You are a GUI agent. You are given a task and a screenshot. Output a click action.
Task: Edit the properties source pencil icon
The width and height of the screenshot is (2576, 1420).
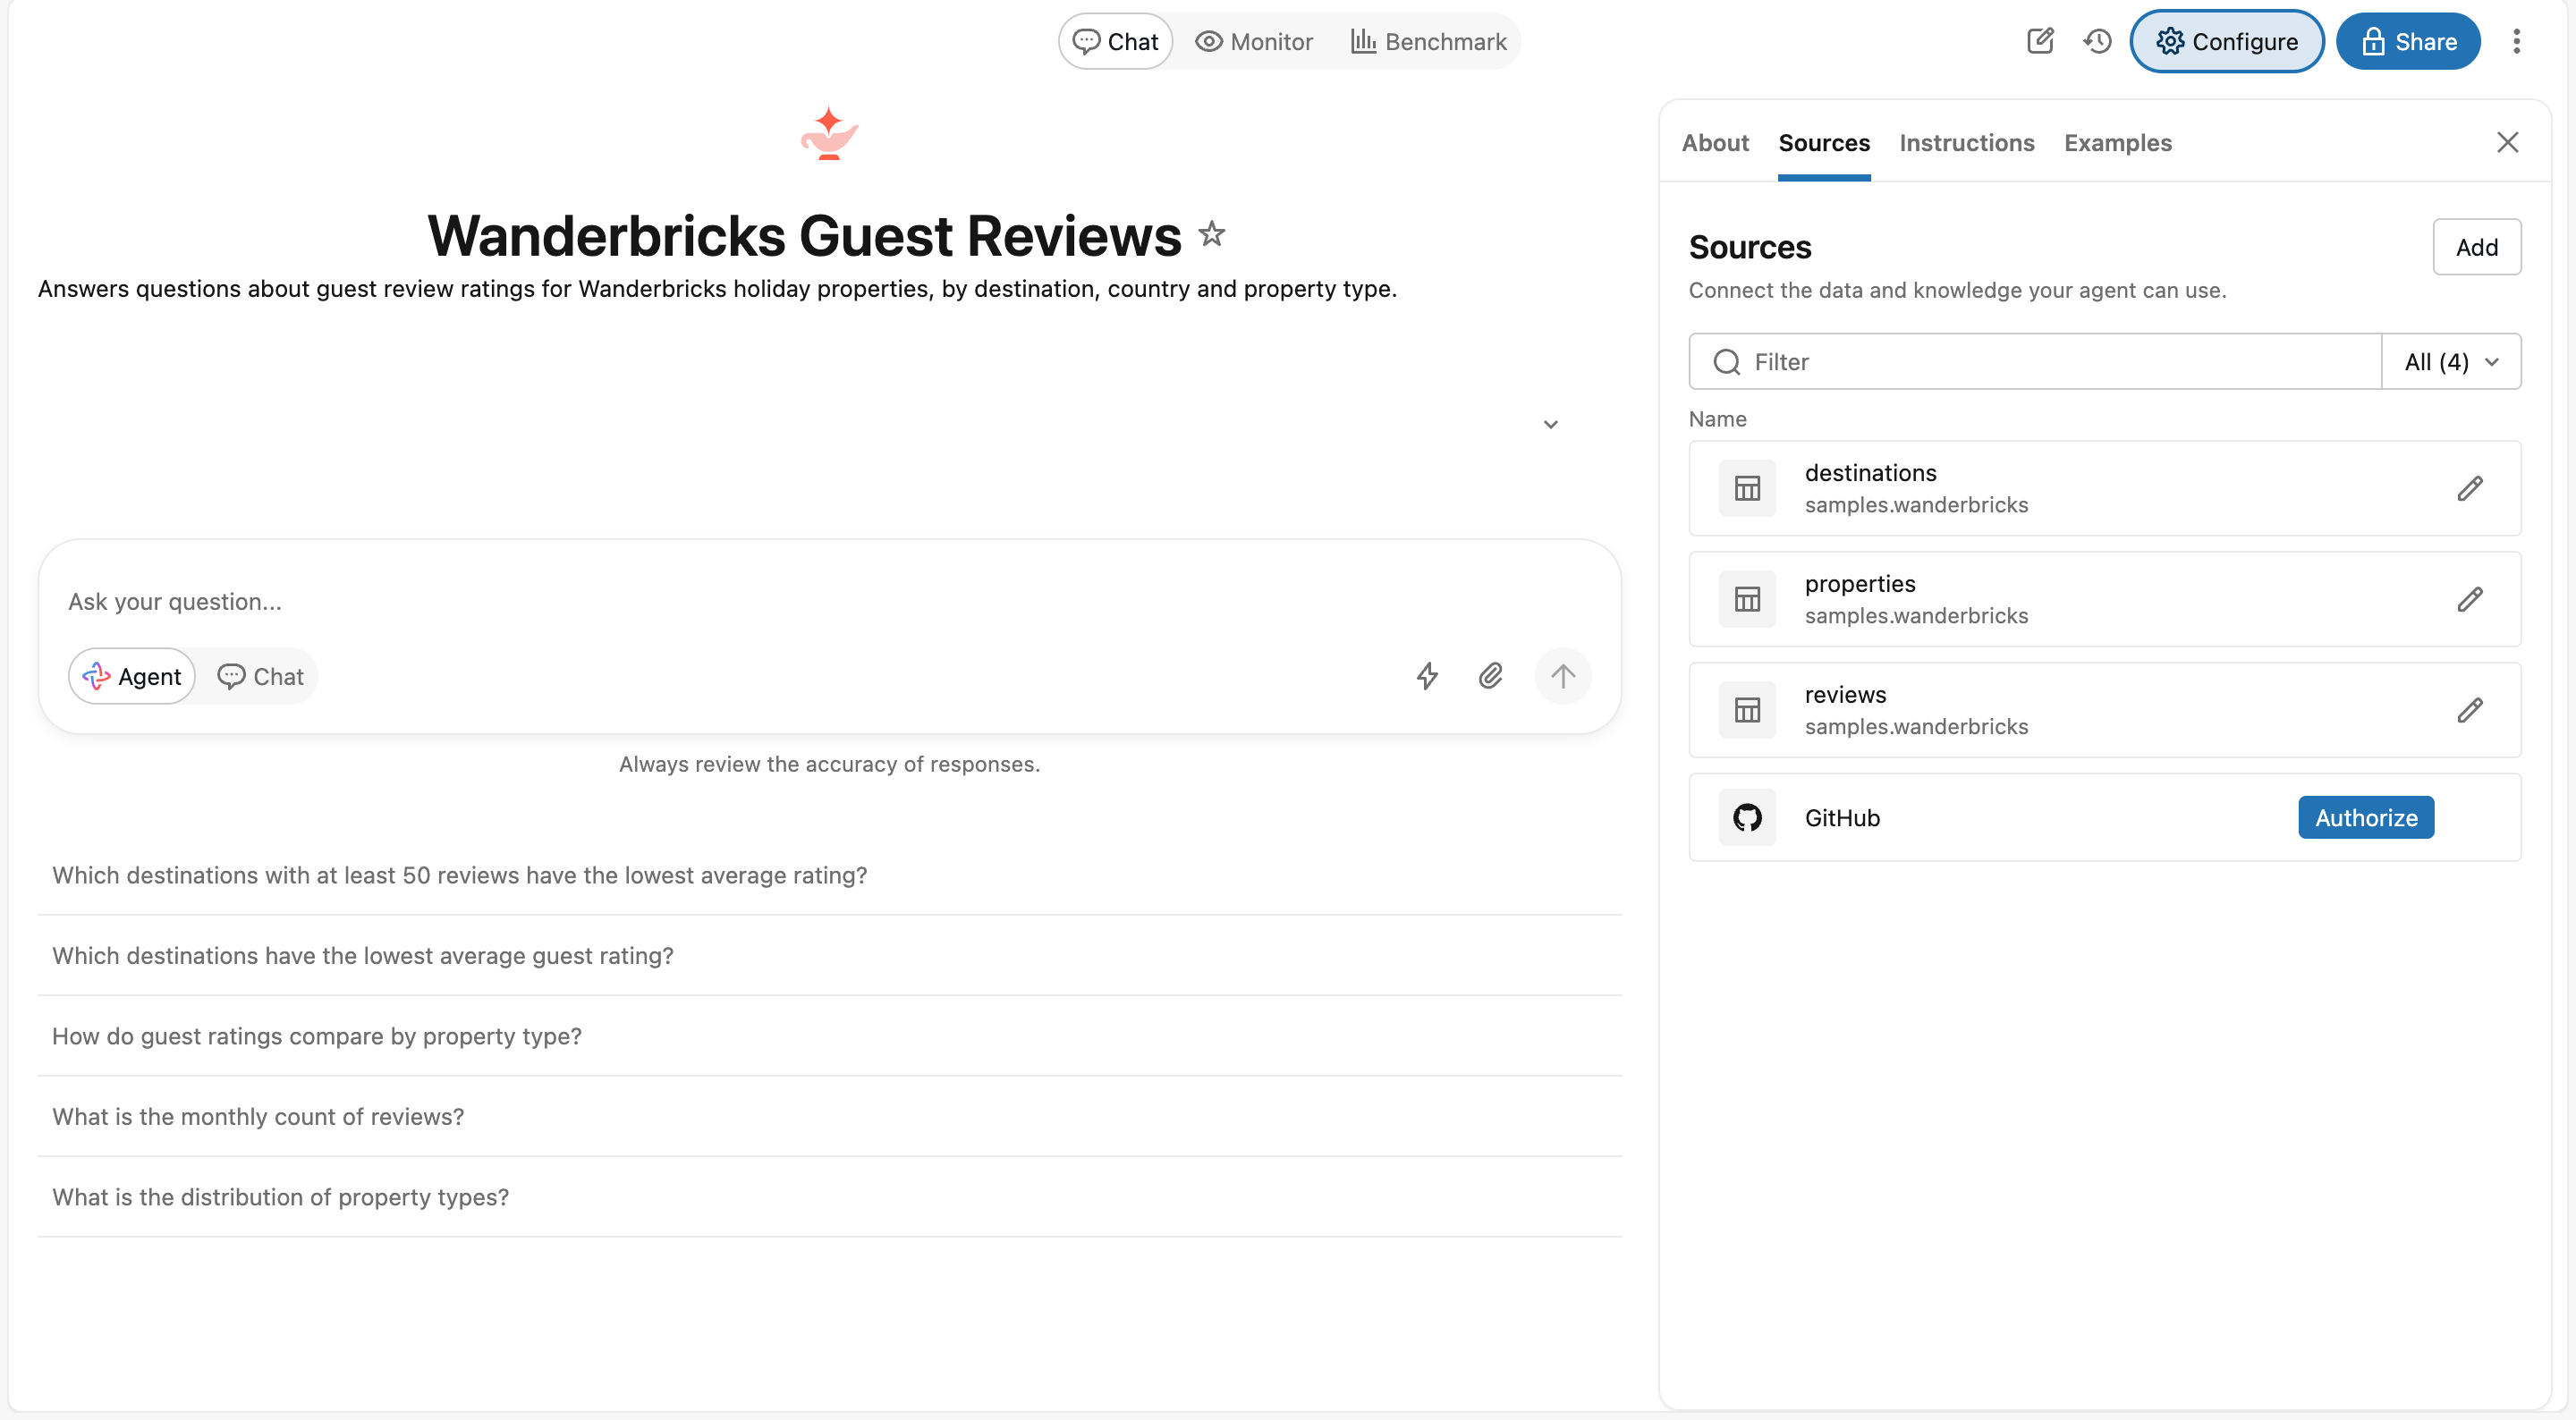pyautogui.click(x=2469, y=599)
